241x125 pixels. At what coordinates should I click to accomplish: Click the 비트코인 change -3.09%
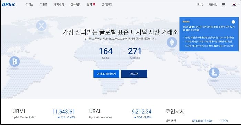click(224, 121)
